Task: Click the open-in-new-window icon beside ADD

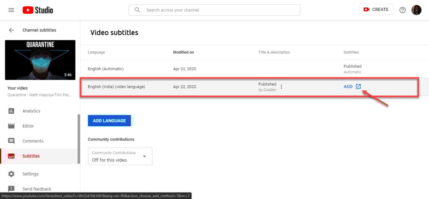Action: 359,87
